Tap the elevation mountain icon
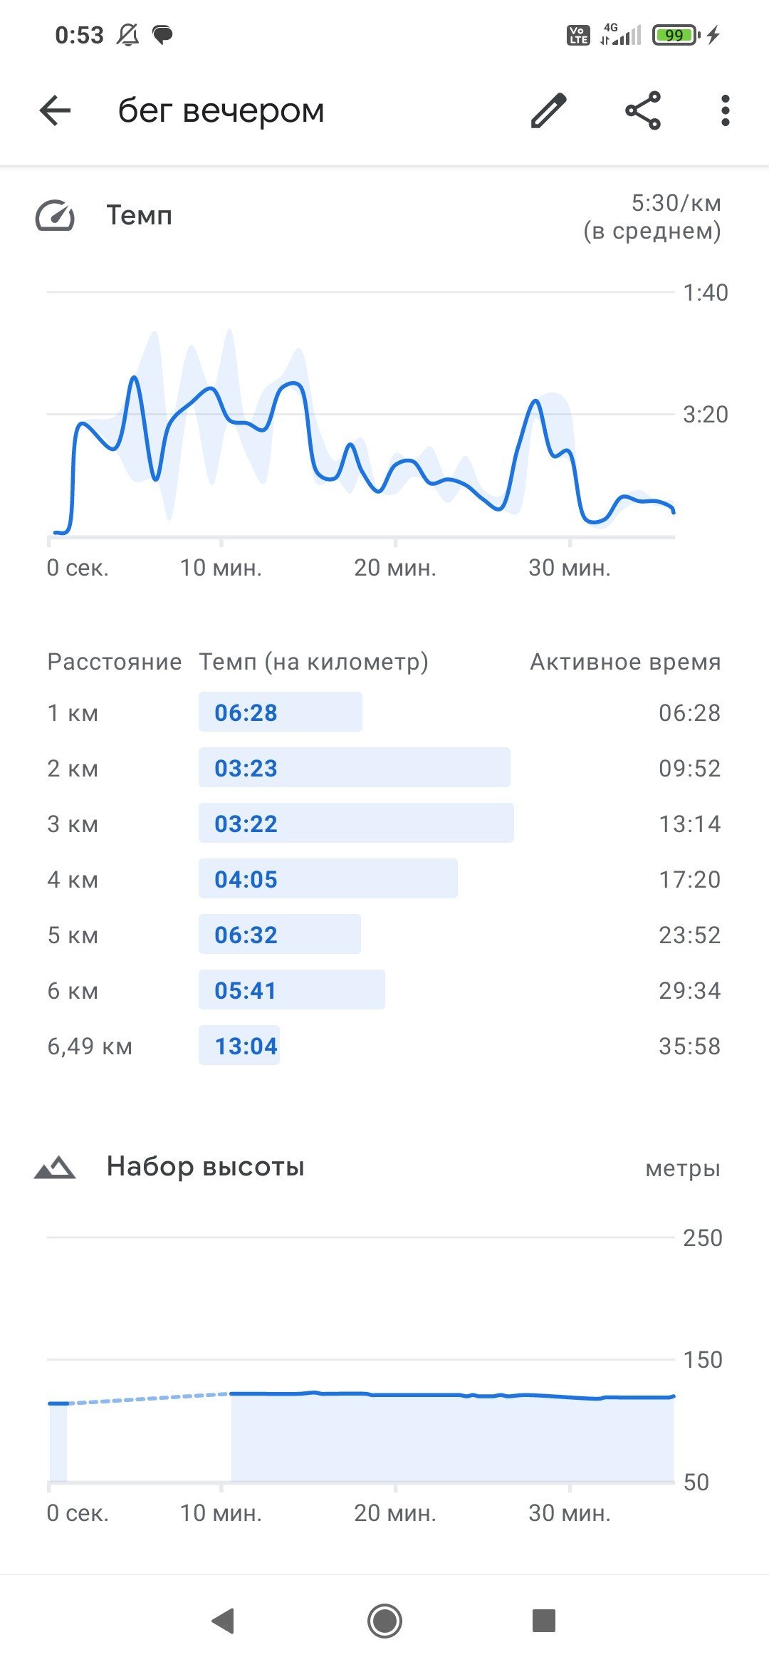This screenshot has height=1667, width=769. tap(55, 1167)
